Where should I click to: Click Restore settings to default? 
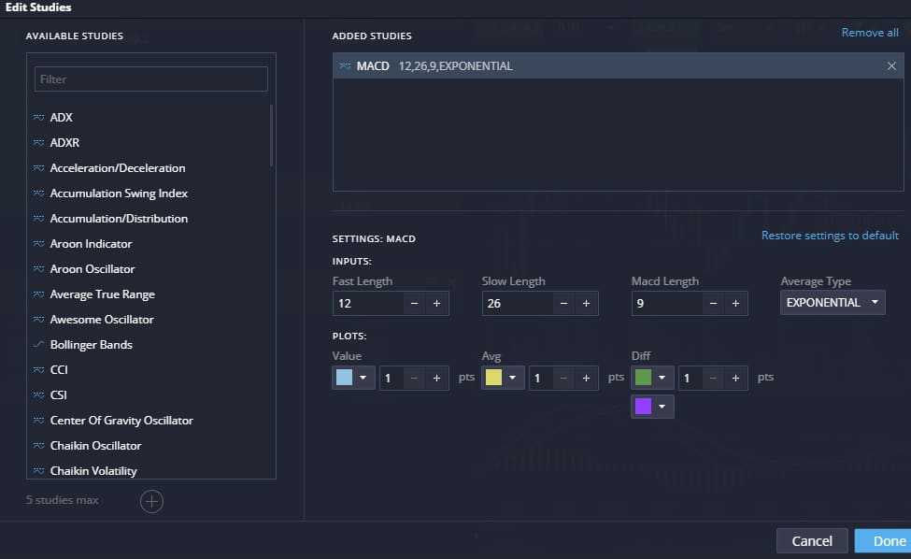coord(830,236)
